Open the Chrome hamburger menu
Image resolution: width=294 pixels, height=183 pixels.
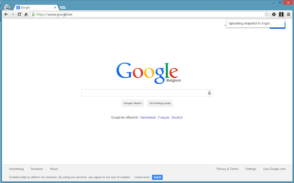click(x=288, y=14)
